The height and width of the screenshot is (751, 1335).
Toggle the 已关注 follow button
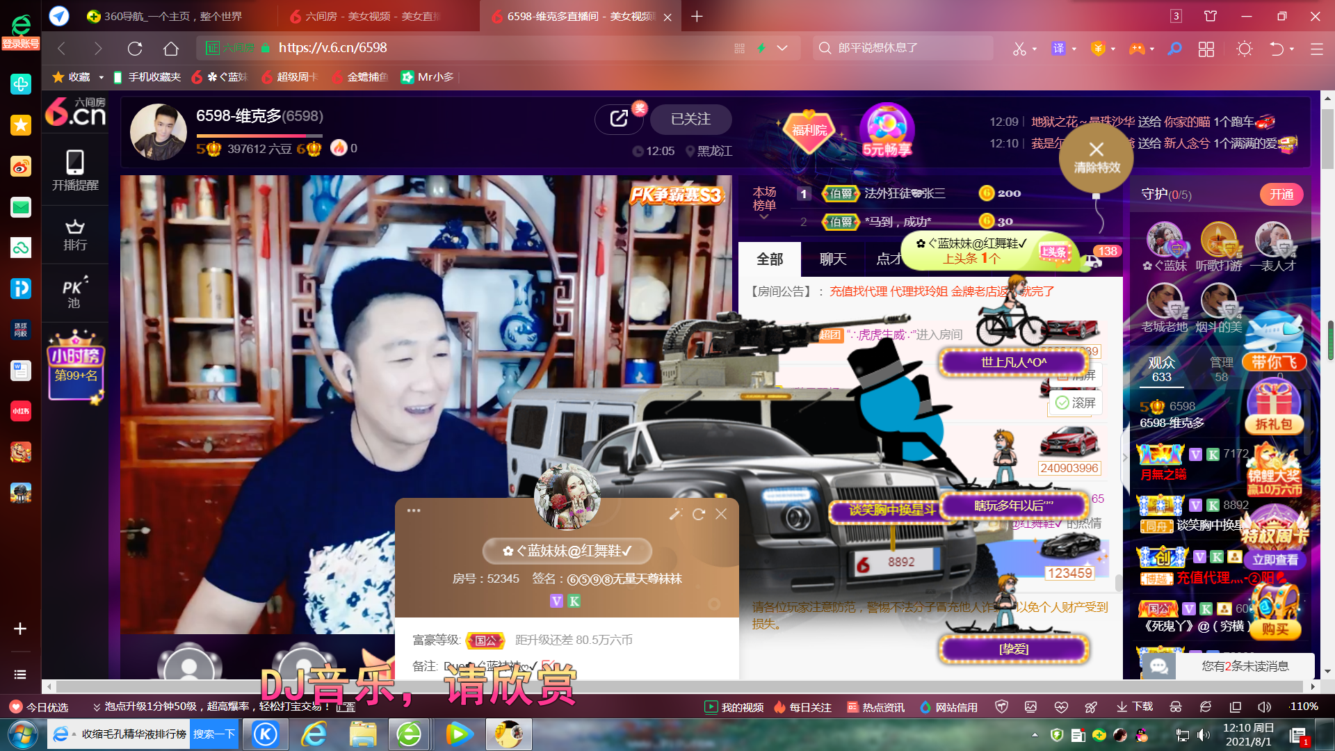(x=690, y=119)
